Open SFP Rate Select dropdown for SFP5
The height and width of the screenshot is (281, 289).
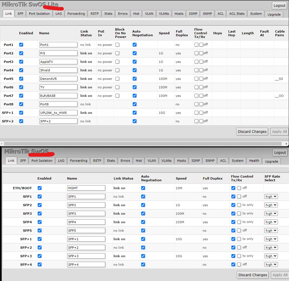tap(271, 230)
